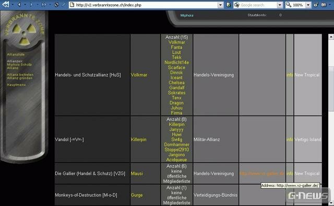This screenshot has height=206, width=334.
Task: Click the Rewind navigation icon
Action: pyautogui.click(x=6, y=5)
